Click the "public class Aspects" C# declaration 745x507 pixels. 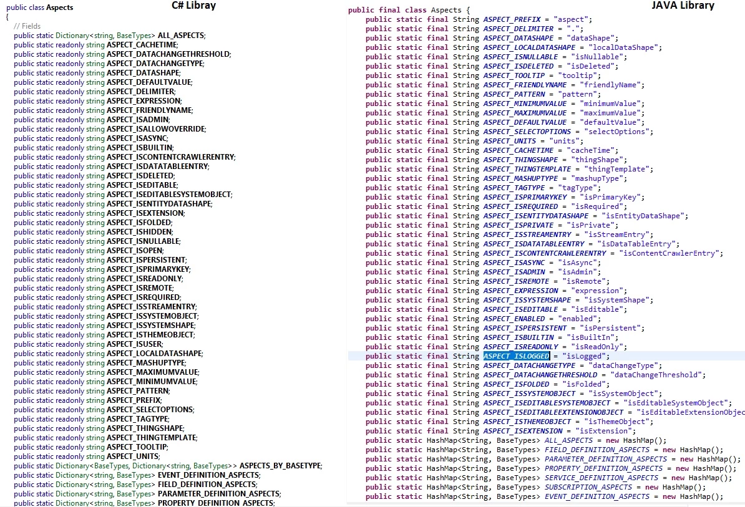[x=39, y=7]
